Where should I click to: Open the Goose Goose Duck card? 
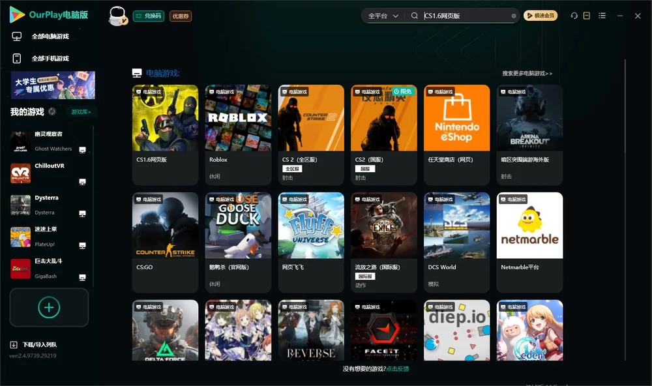[x=238, y=242]
